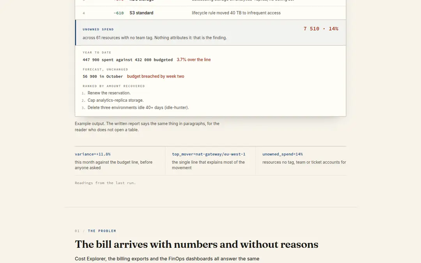Select the 'Renew the reservation.' list item
This screenshot has height=263, width=421.
(109, 93)
